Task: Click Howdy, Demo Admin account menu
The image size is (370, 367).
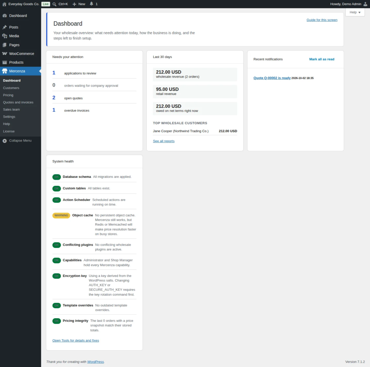Action: point(349,4)
